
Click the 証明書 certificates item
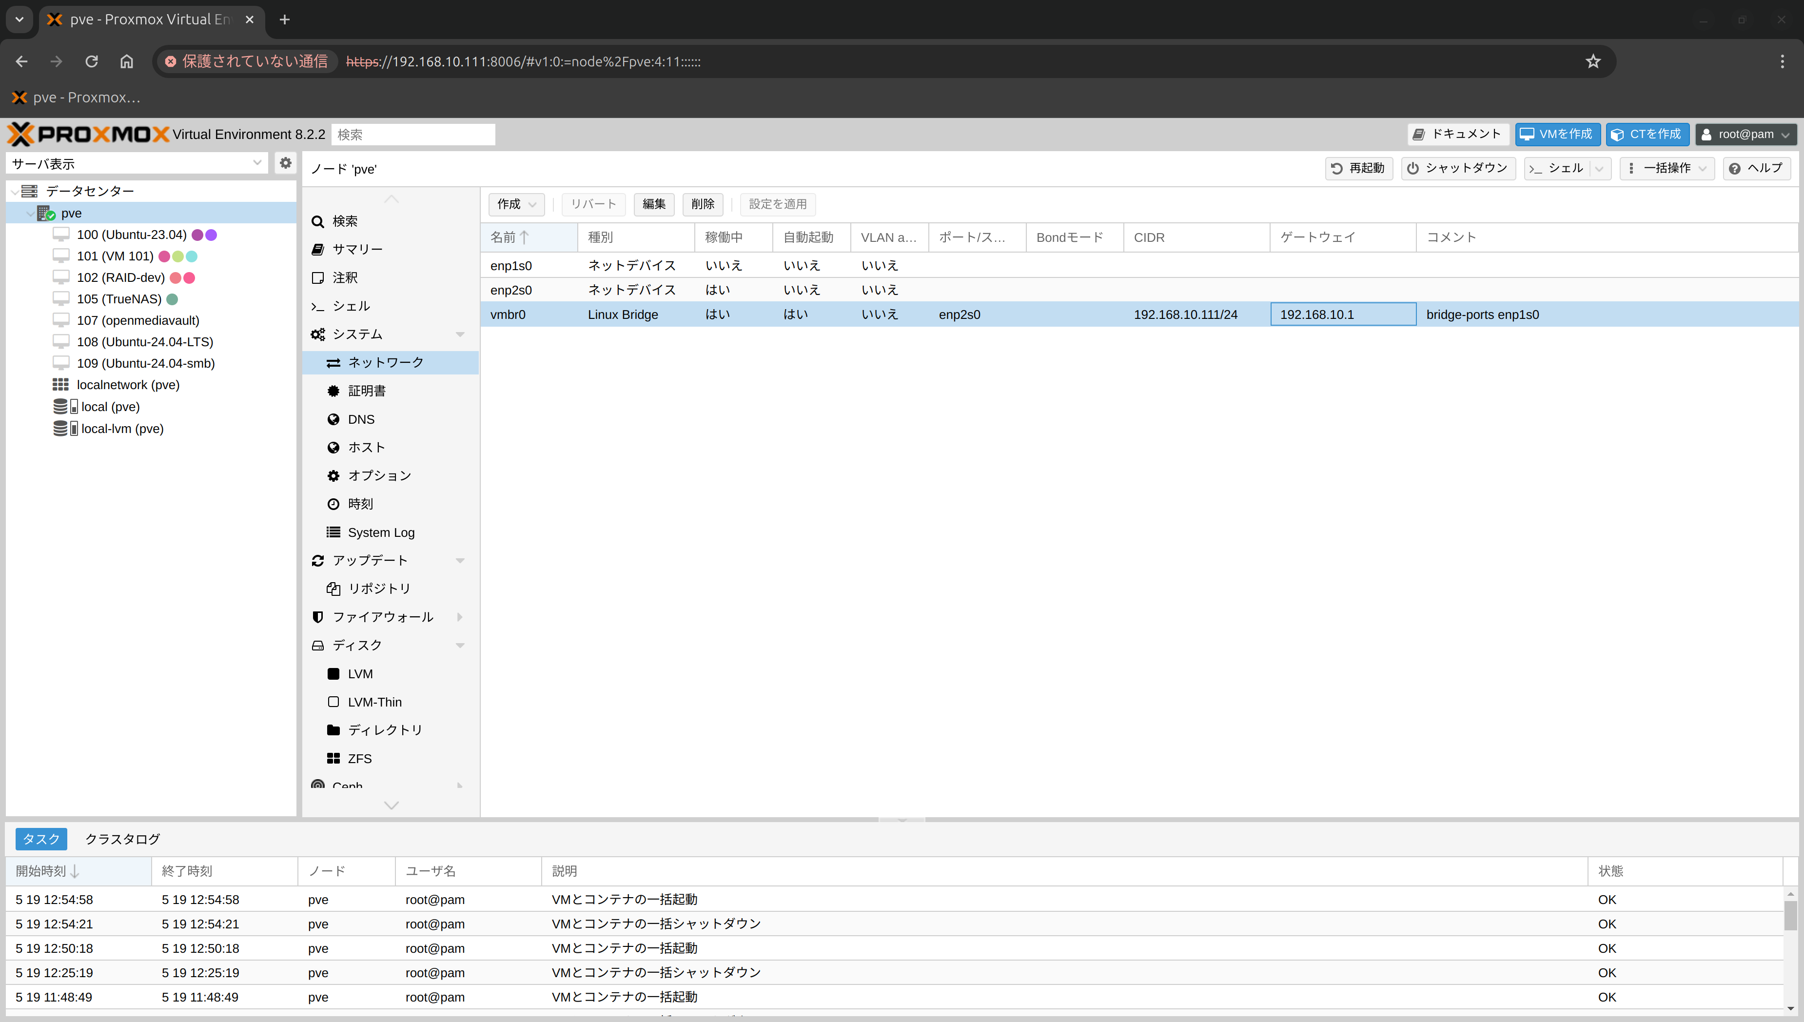pyautogui.click(x=366, y=391)
